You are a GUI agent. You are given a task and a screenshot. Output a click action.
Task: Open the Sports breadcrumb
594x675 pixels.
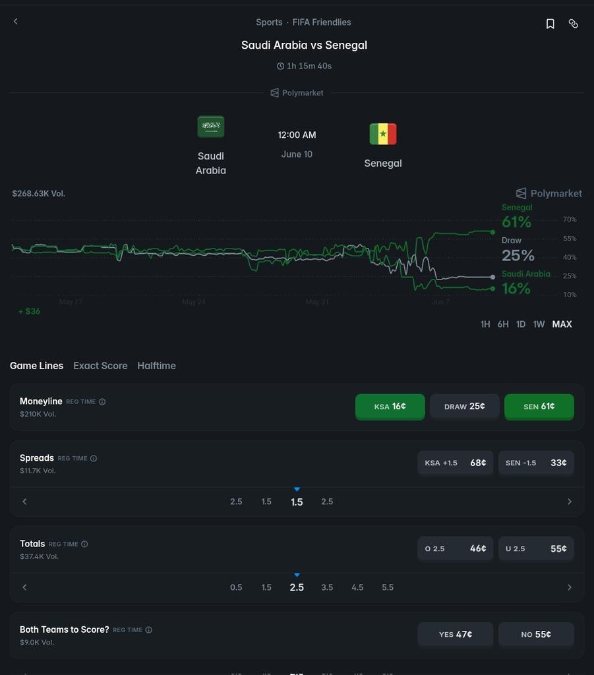(x=269, y=22)
